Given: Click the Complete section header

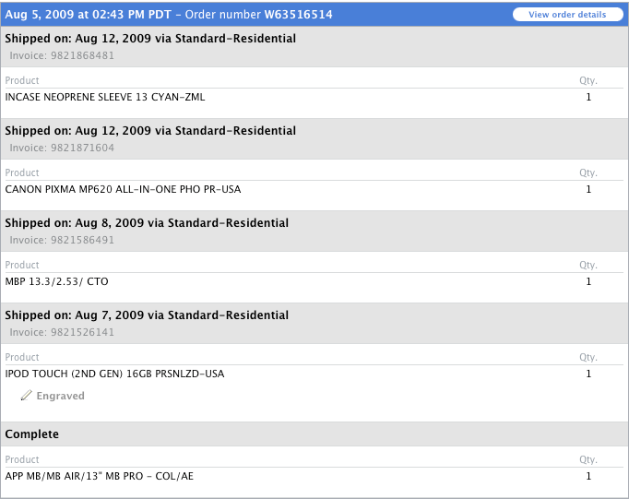Looking at the screenshot, I should pyautogui.click(x=32, y=434).
